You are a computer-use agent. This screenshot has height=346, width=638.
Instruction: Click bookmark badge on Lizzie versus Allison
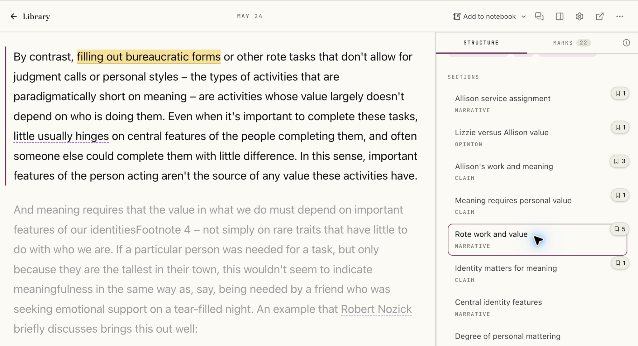tap(620, 127)
